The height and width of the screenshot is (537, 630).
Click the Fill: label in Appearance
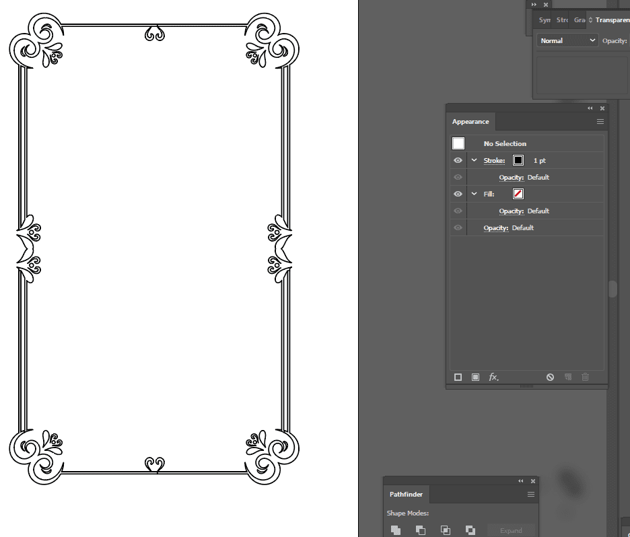[489, 194]
